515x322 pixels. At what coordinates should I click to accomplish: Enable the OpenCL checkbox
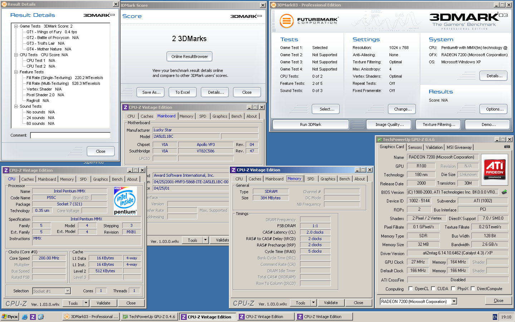coord(411,288)
